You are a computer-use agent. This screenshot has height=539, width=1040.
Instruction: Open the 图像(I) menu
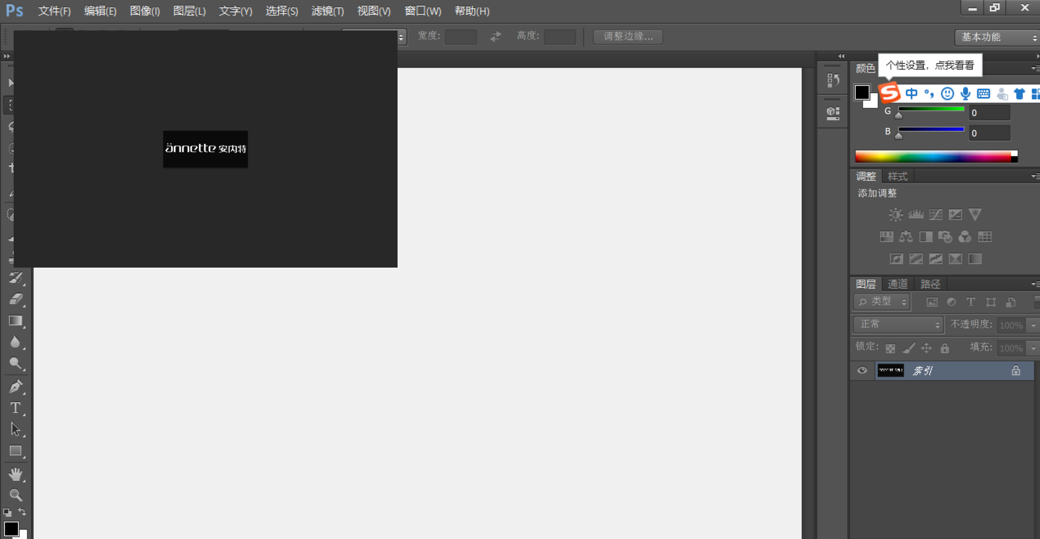[145, 11]
